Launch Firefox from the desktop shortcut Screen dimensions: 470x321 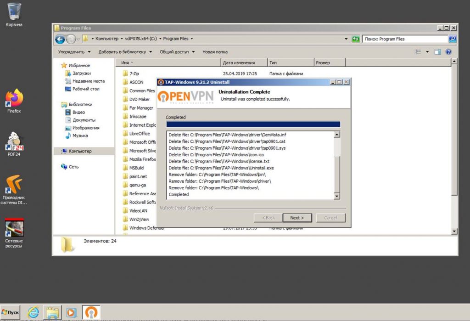[14, 101]
